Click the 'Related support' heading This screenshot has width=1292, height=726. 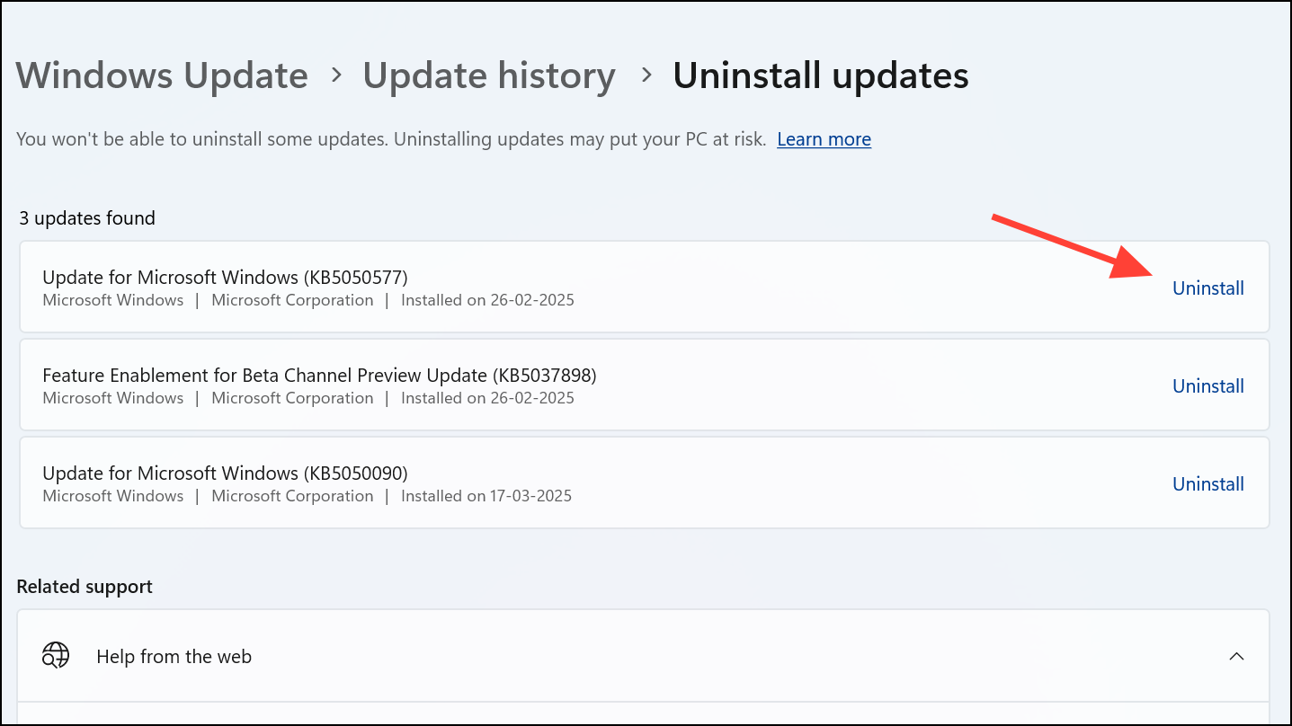point(85,587)
